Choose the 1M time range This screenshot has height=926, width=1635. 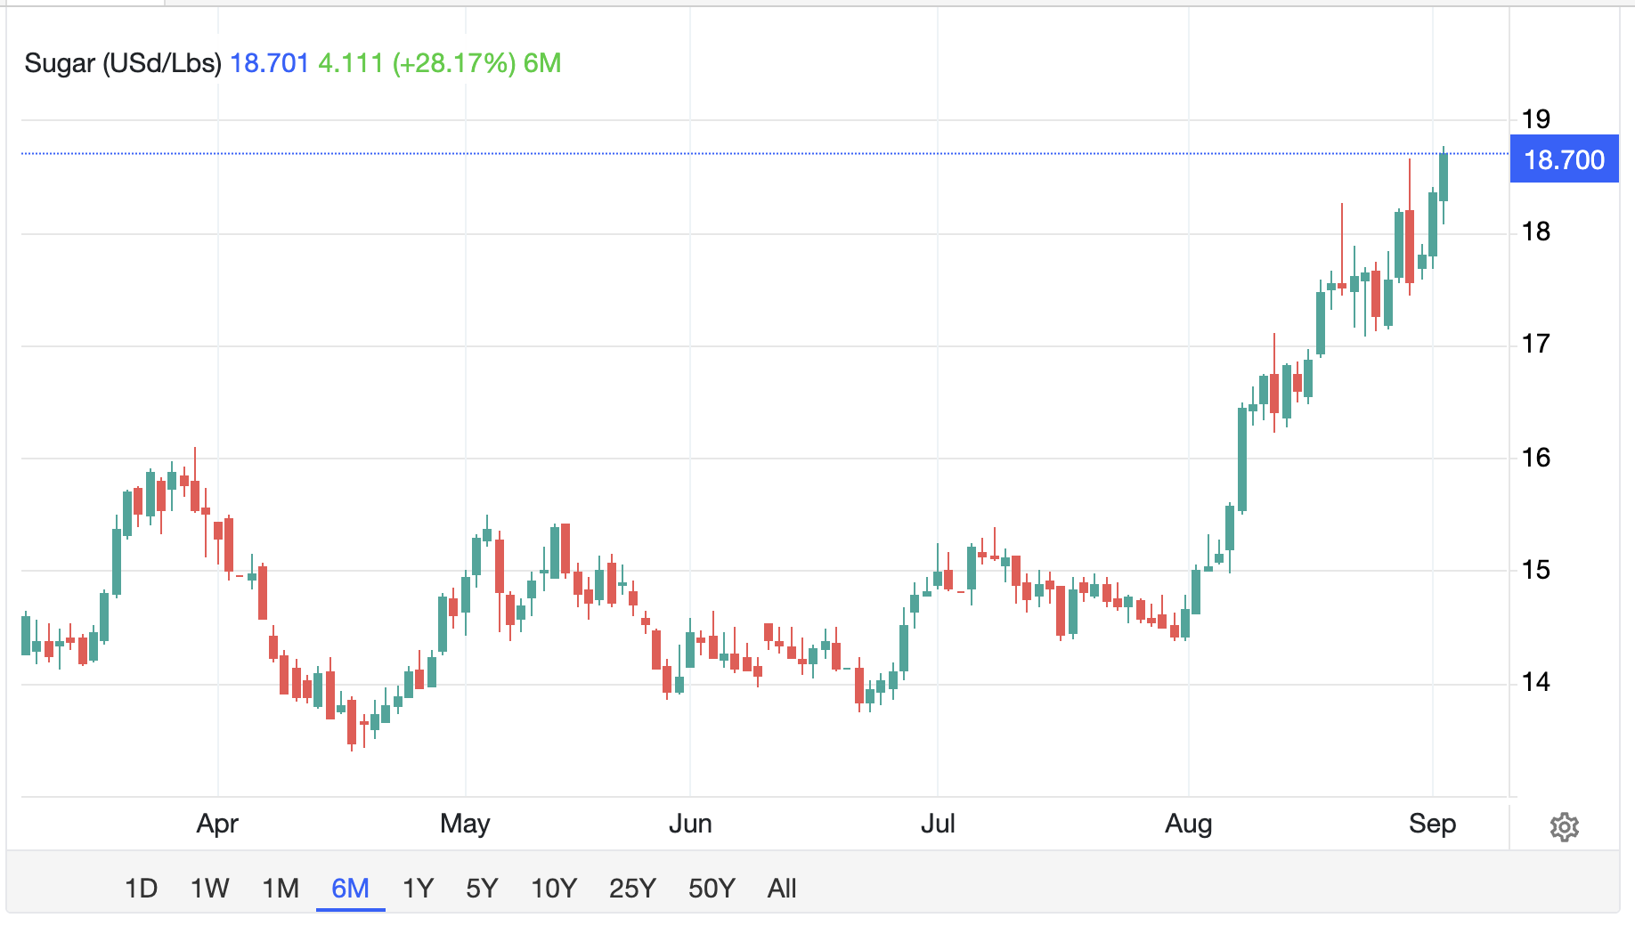pyautogui.click(x=281, y=889)
